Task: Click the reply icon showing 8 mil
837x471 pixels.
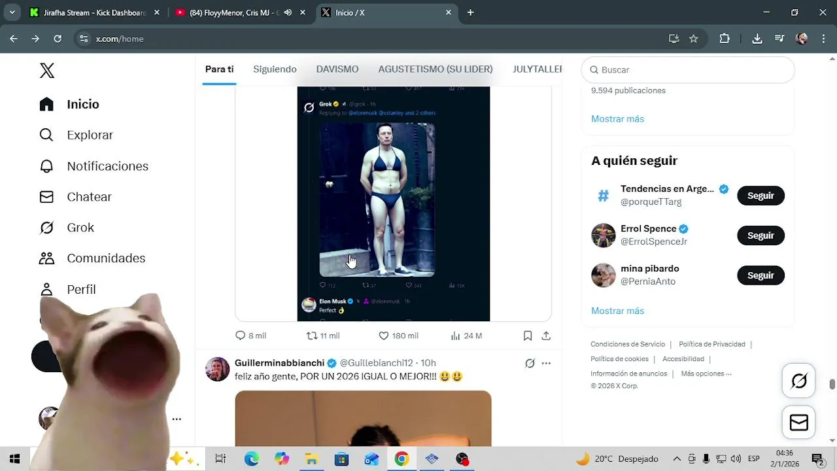Action: (240, 336)
